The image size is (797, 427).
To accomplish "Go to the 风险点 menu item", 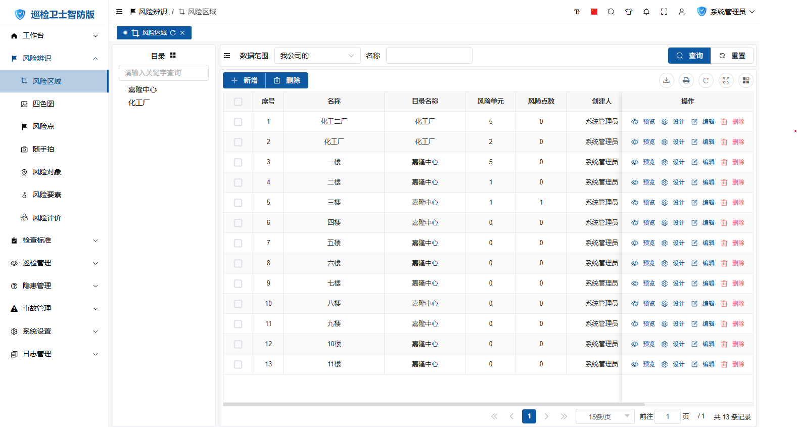I will coord(54,126).
